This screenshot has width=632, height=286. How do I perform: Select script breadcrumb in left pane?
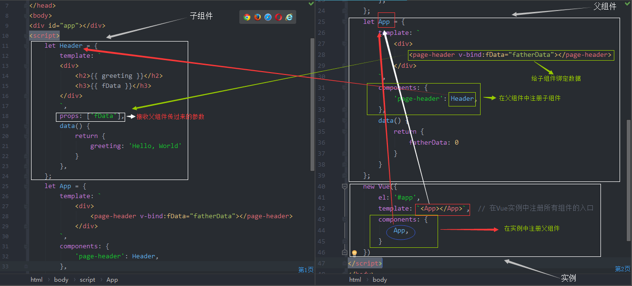[87, 280]
